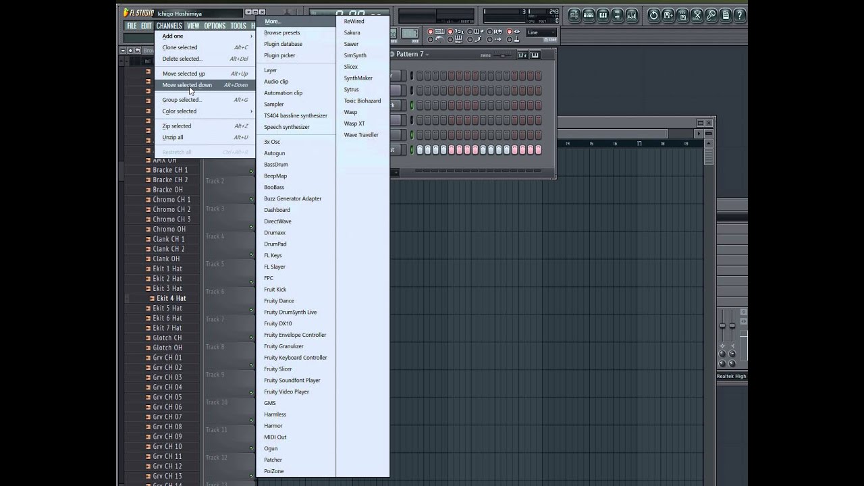Viewport: 864px width, 486px height.
Task: Toggle the lit LED left of Line selector
Action: pyautogui.click(x=510, y=31)
